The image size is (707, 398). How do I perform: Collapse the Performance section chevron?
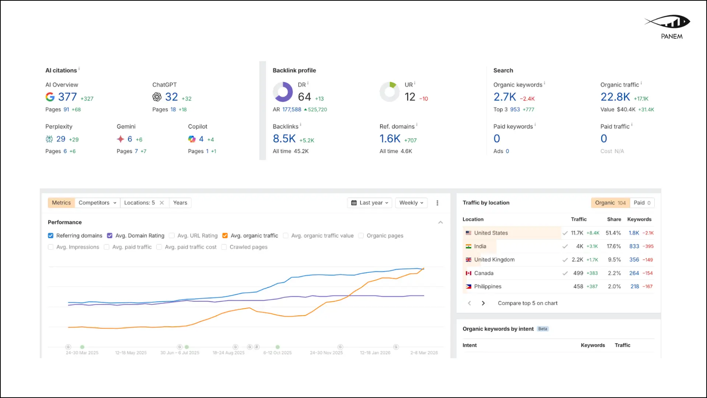point(440,222)
